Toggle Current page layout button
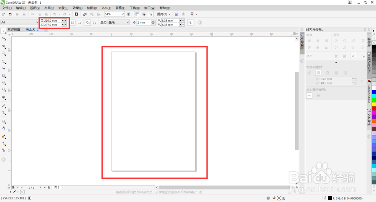Screen dimensions: 376x202 point(95,23)
